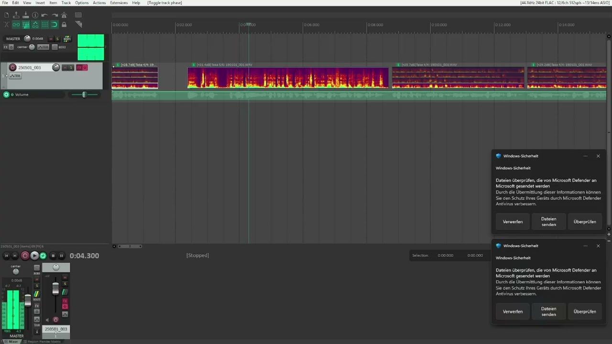
Task: Open master ROUTE button in track panel
Action: pyautogui.click(x=67, y=39)
